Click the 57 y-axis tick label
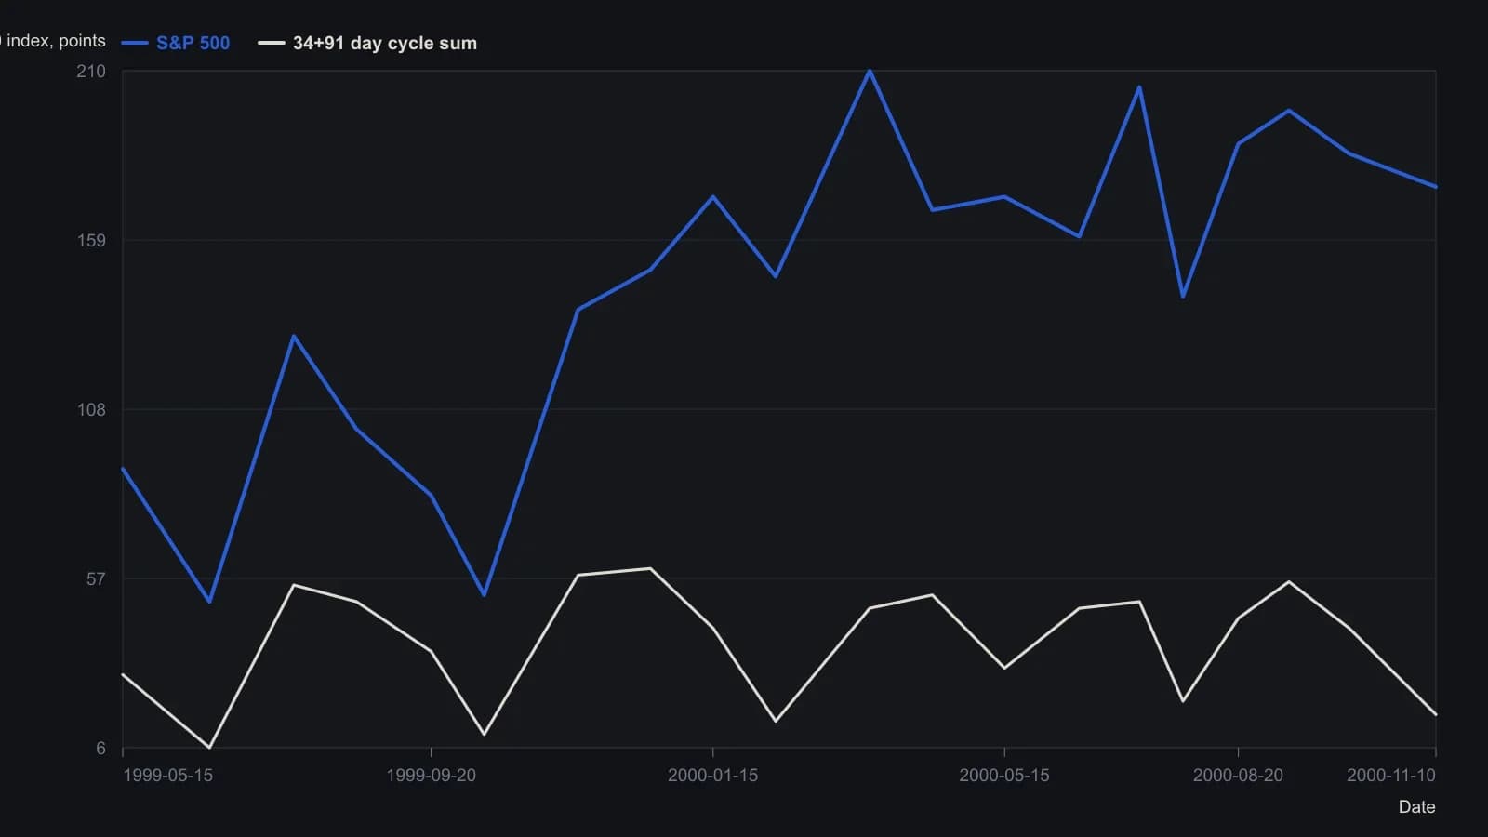This screenshot has width=1488, height=837. pyautogui.click(x=96, y=579)
